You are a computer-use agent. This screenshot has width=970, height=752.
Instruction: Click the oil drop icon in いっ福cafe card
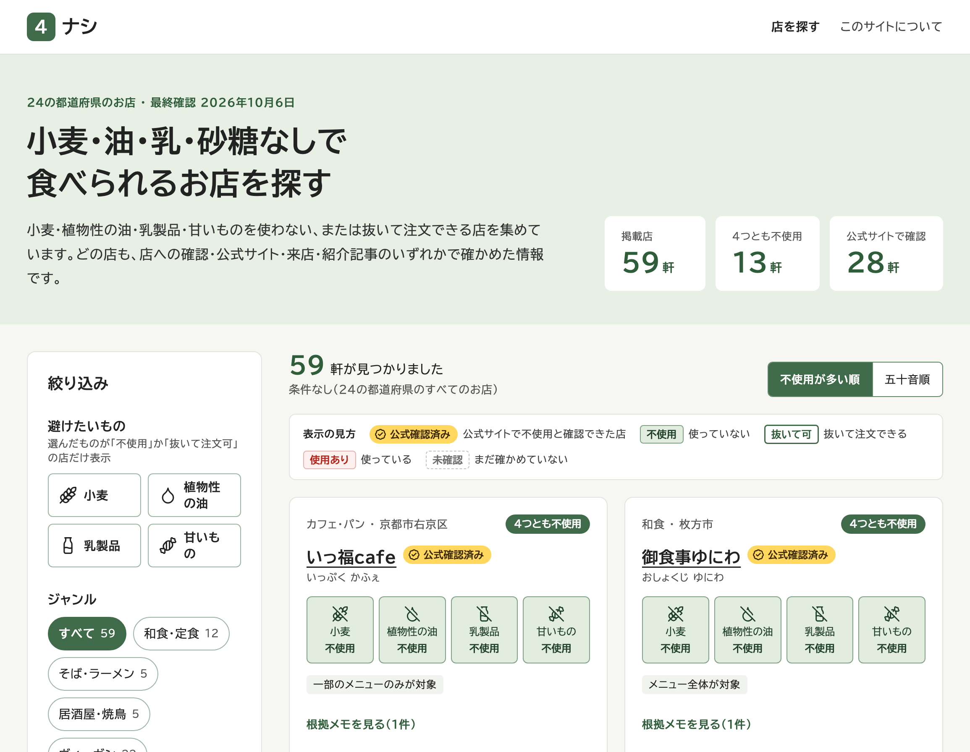coord(412,614)
